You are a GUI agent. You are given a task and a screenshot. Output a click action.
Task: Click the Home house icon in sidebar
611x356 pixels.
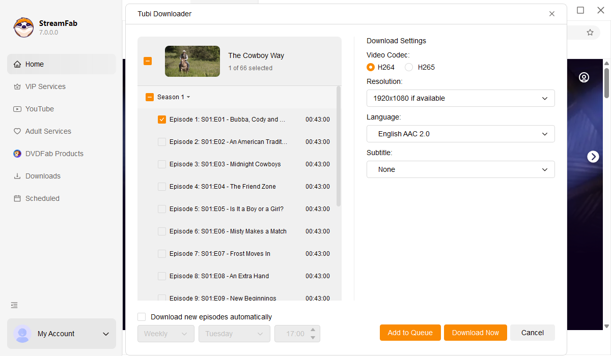[17, 64]
